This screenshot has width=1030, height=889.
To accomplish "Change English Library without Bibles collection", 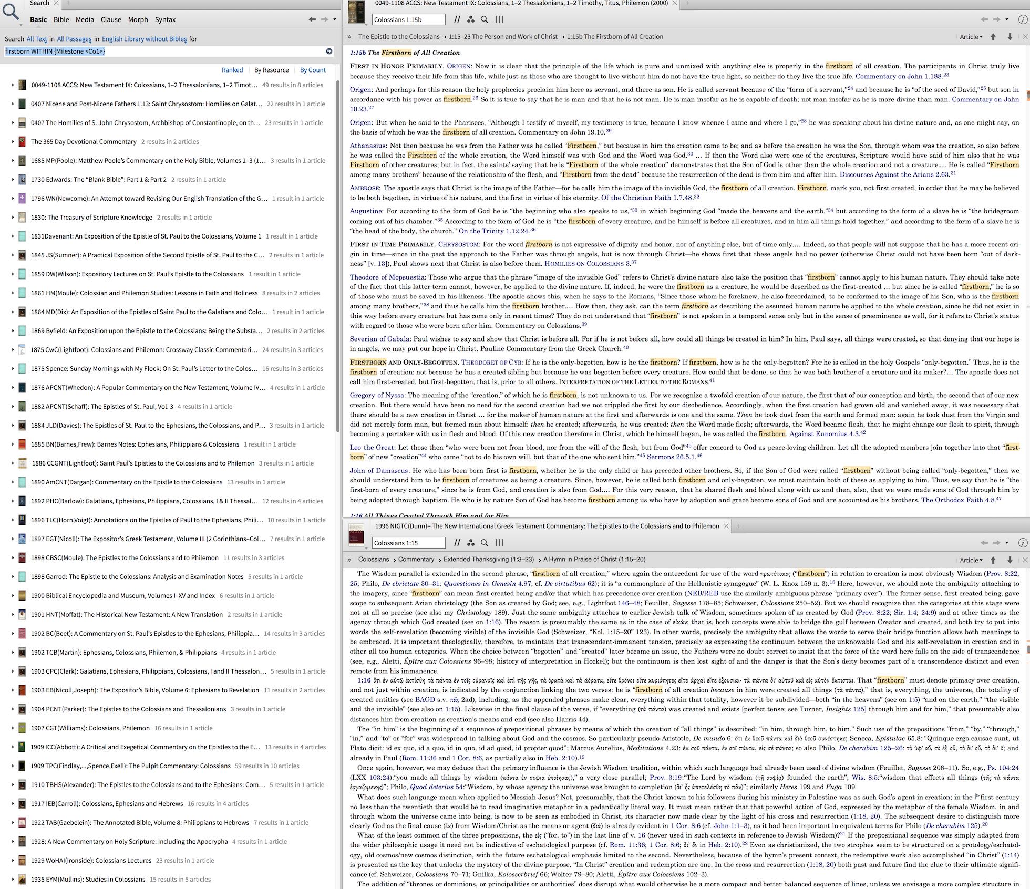I will (x=145, y=39).
